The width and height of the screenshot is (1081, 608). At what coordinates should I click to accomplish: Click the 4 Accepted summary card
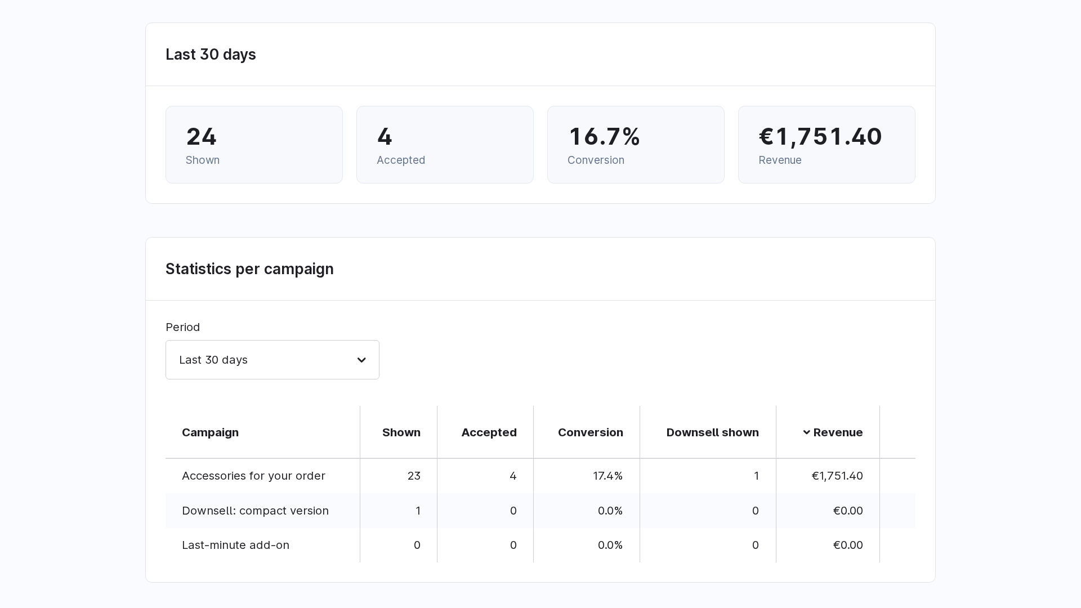445,145
